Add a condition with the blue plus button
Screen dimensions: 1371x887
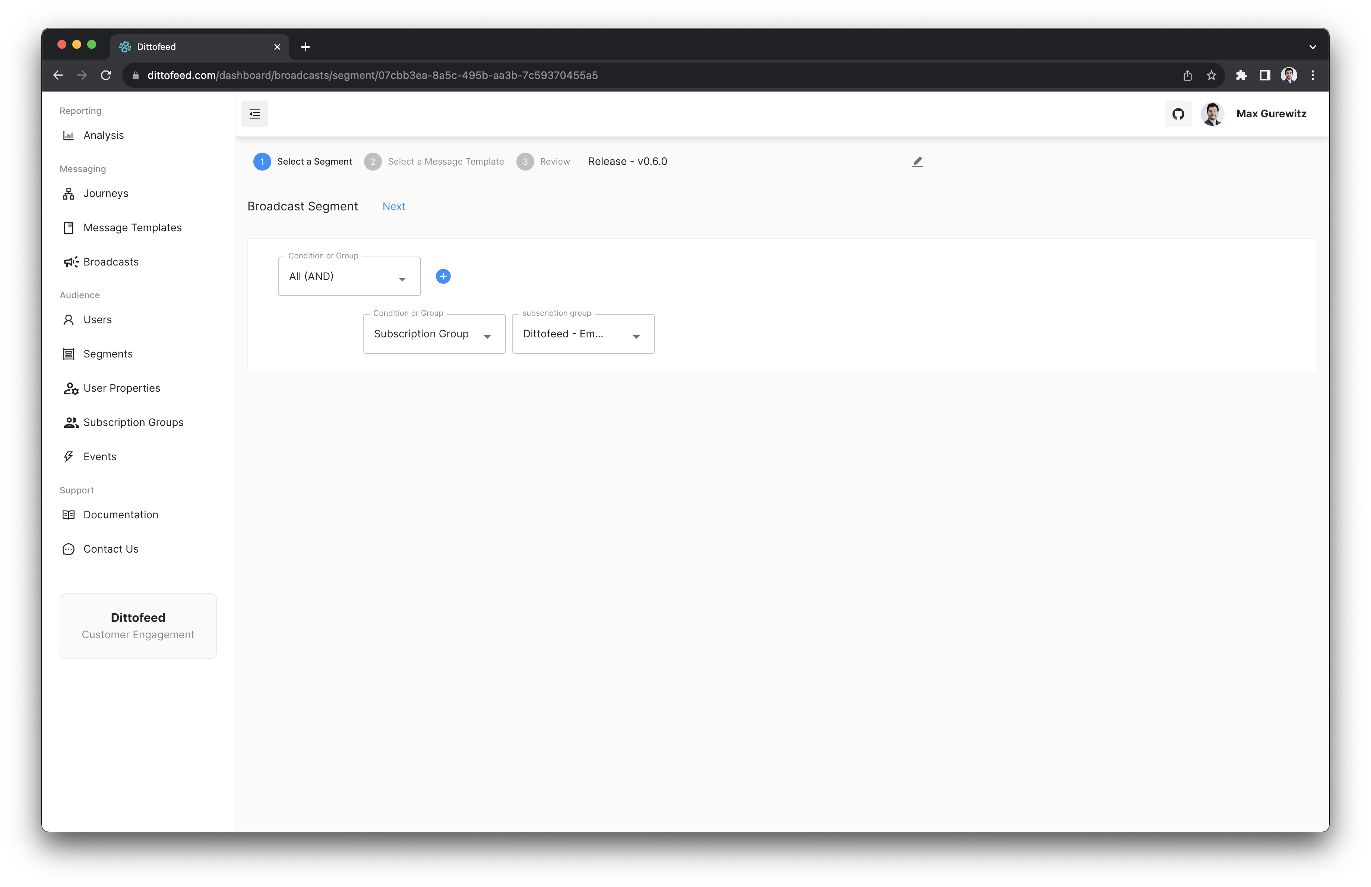(443, 276)
